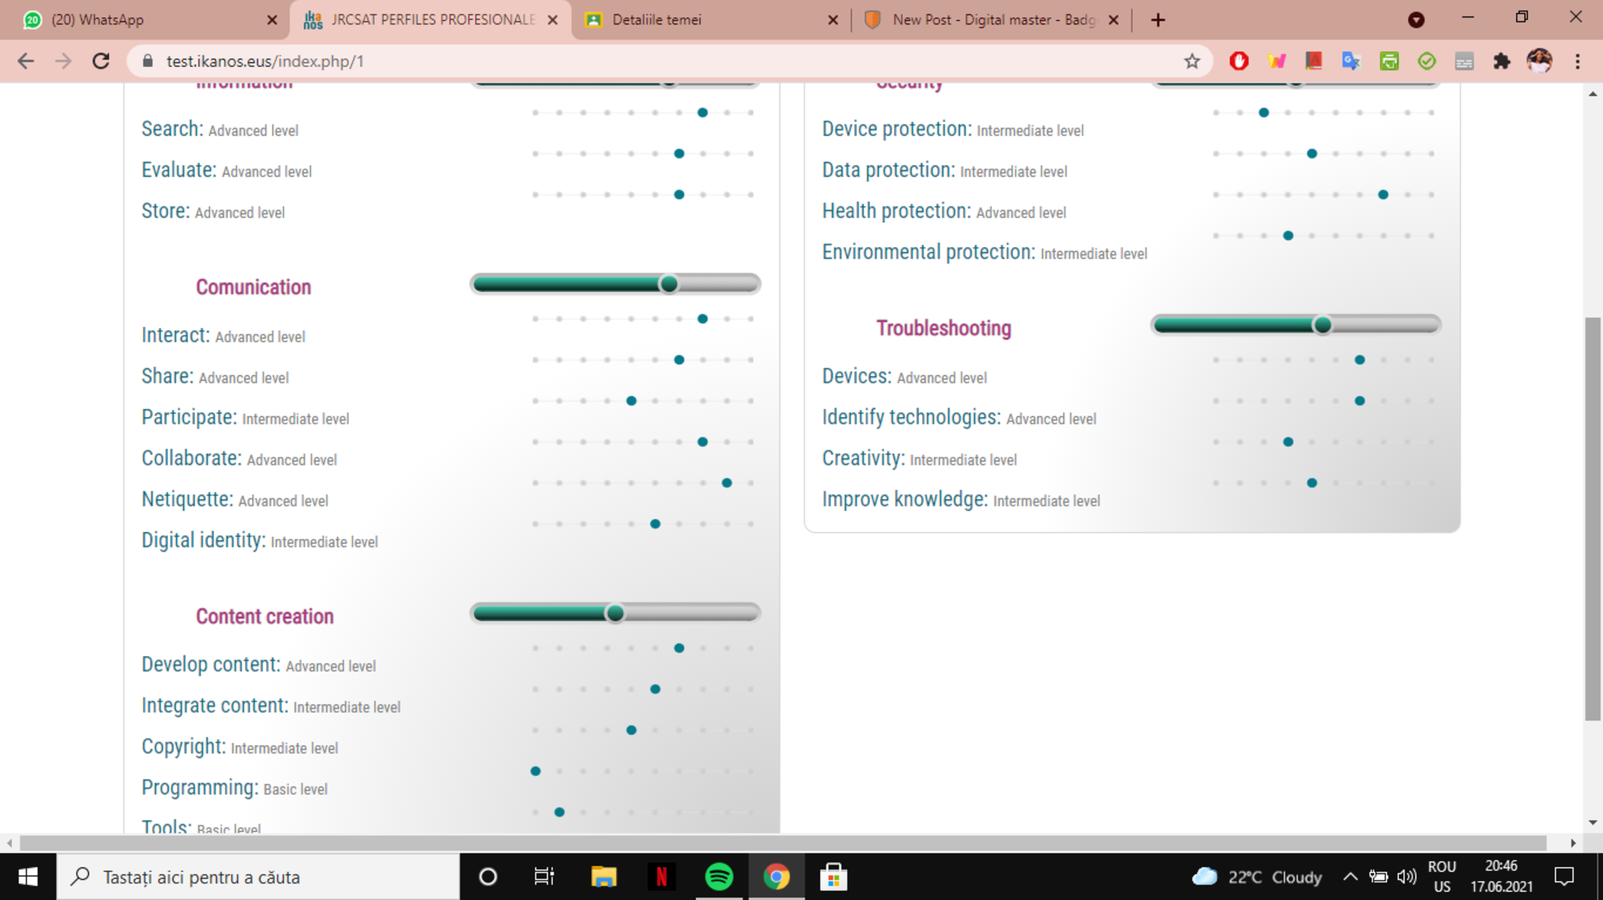Launch Netflix from the taskbar

click(661, 877)
